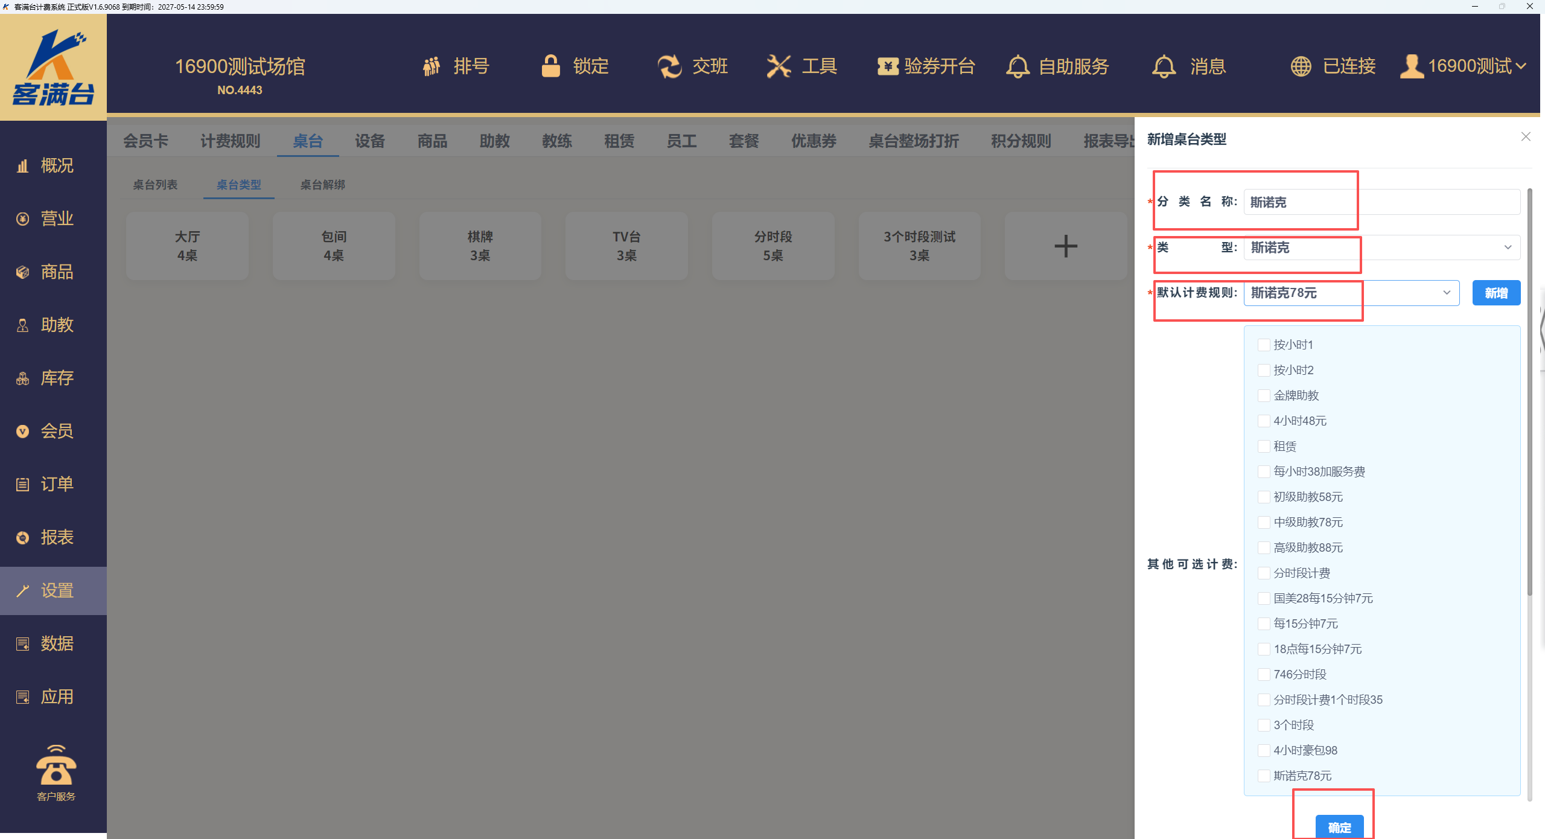1545x839 pixels.
Task: Click the 交班 shift-change icon
Action: coord(669,66)
